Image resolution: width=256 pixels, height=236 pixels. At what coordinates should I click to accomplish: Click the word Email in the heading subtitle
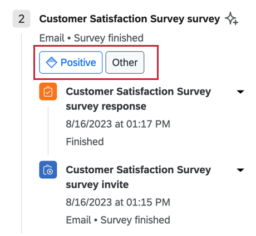(x=52, y=38)
